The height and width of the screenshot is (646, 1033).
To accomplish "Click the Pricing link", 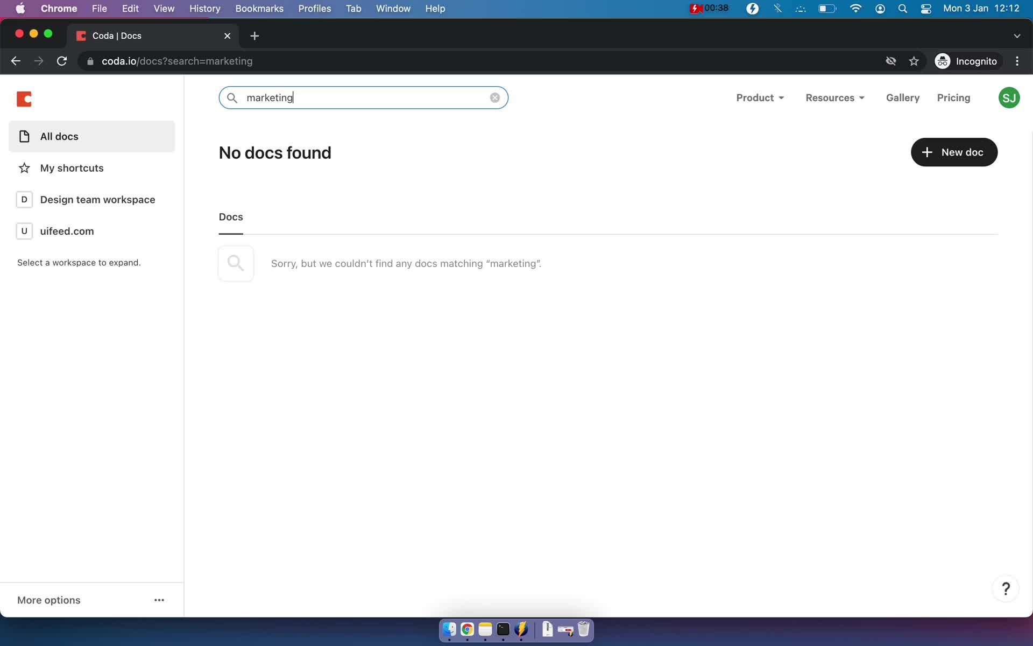I will pyautogui.click(x=953, y=97).
